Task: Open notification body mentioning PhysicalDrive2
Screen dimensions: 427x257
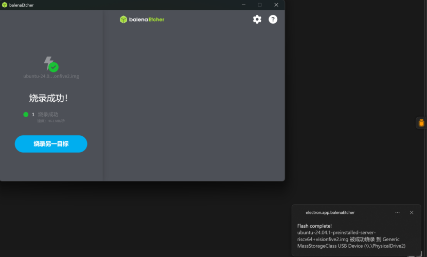Action: [351, 239]
